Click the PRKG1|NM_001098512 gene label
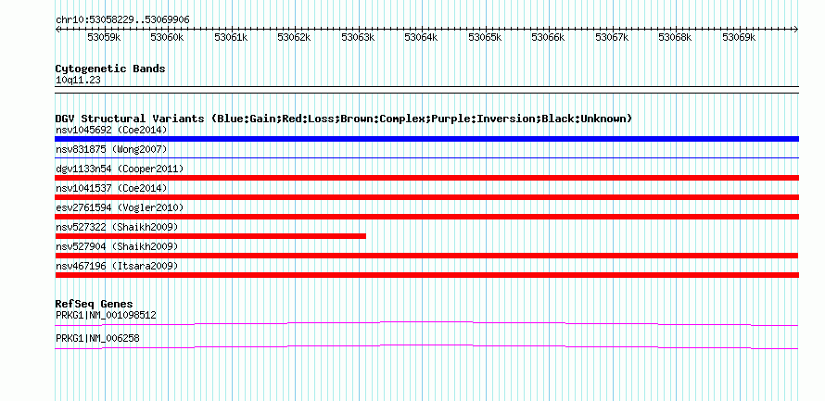Image resolution: width=825 pixels, height=401 pixels. coord(106,315)
